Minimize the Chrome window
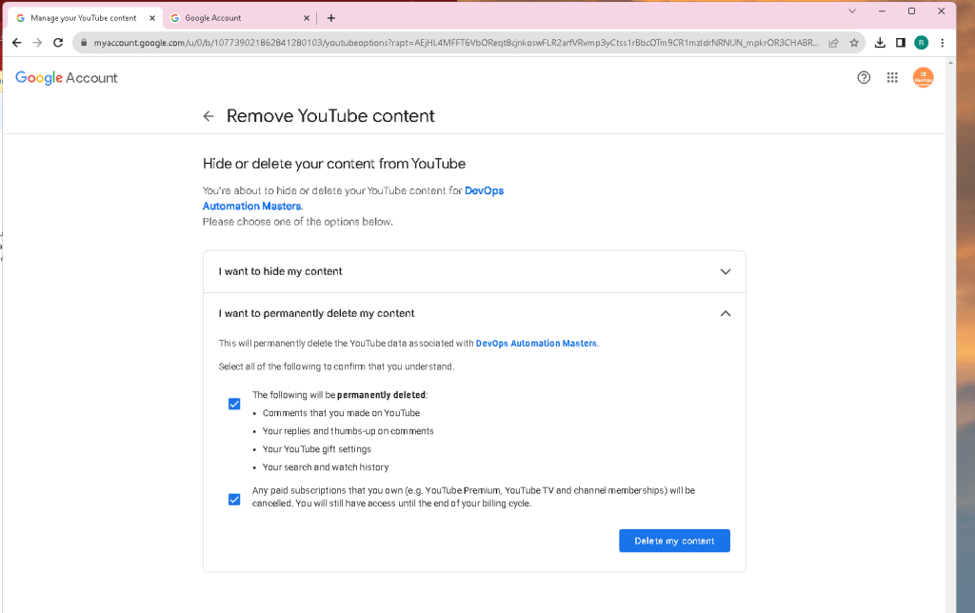The width and height of the screenshot is (975, 613). (882, 11)
